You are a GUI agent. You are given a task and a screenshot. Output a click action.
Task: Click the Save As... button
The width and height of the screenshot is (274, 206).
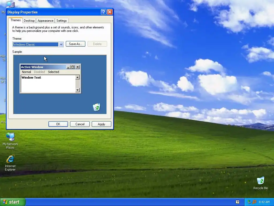pos(75,44)
